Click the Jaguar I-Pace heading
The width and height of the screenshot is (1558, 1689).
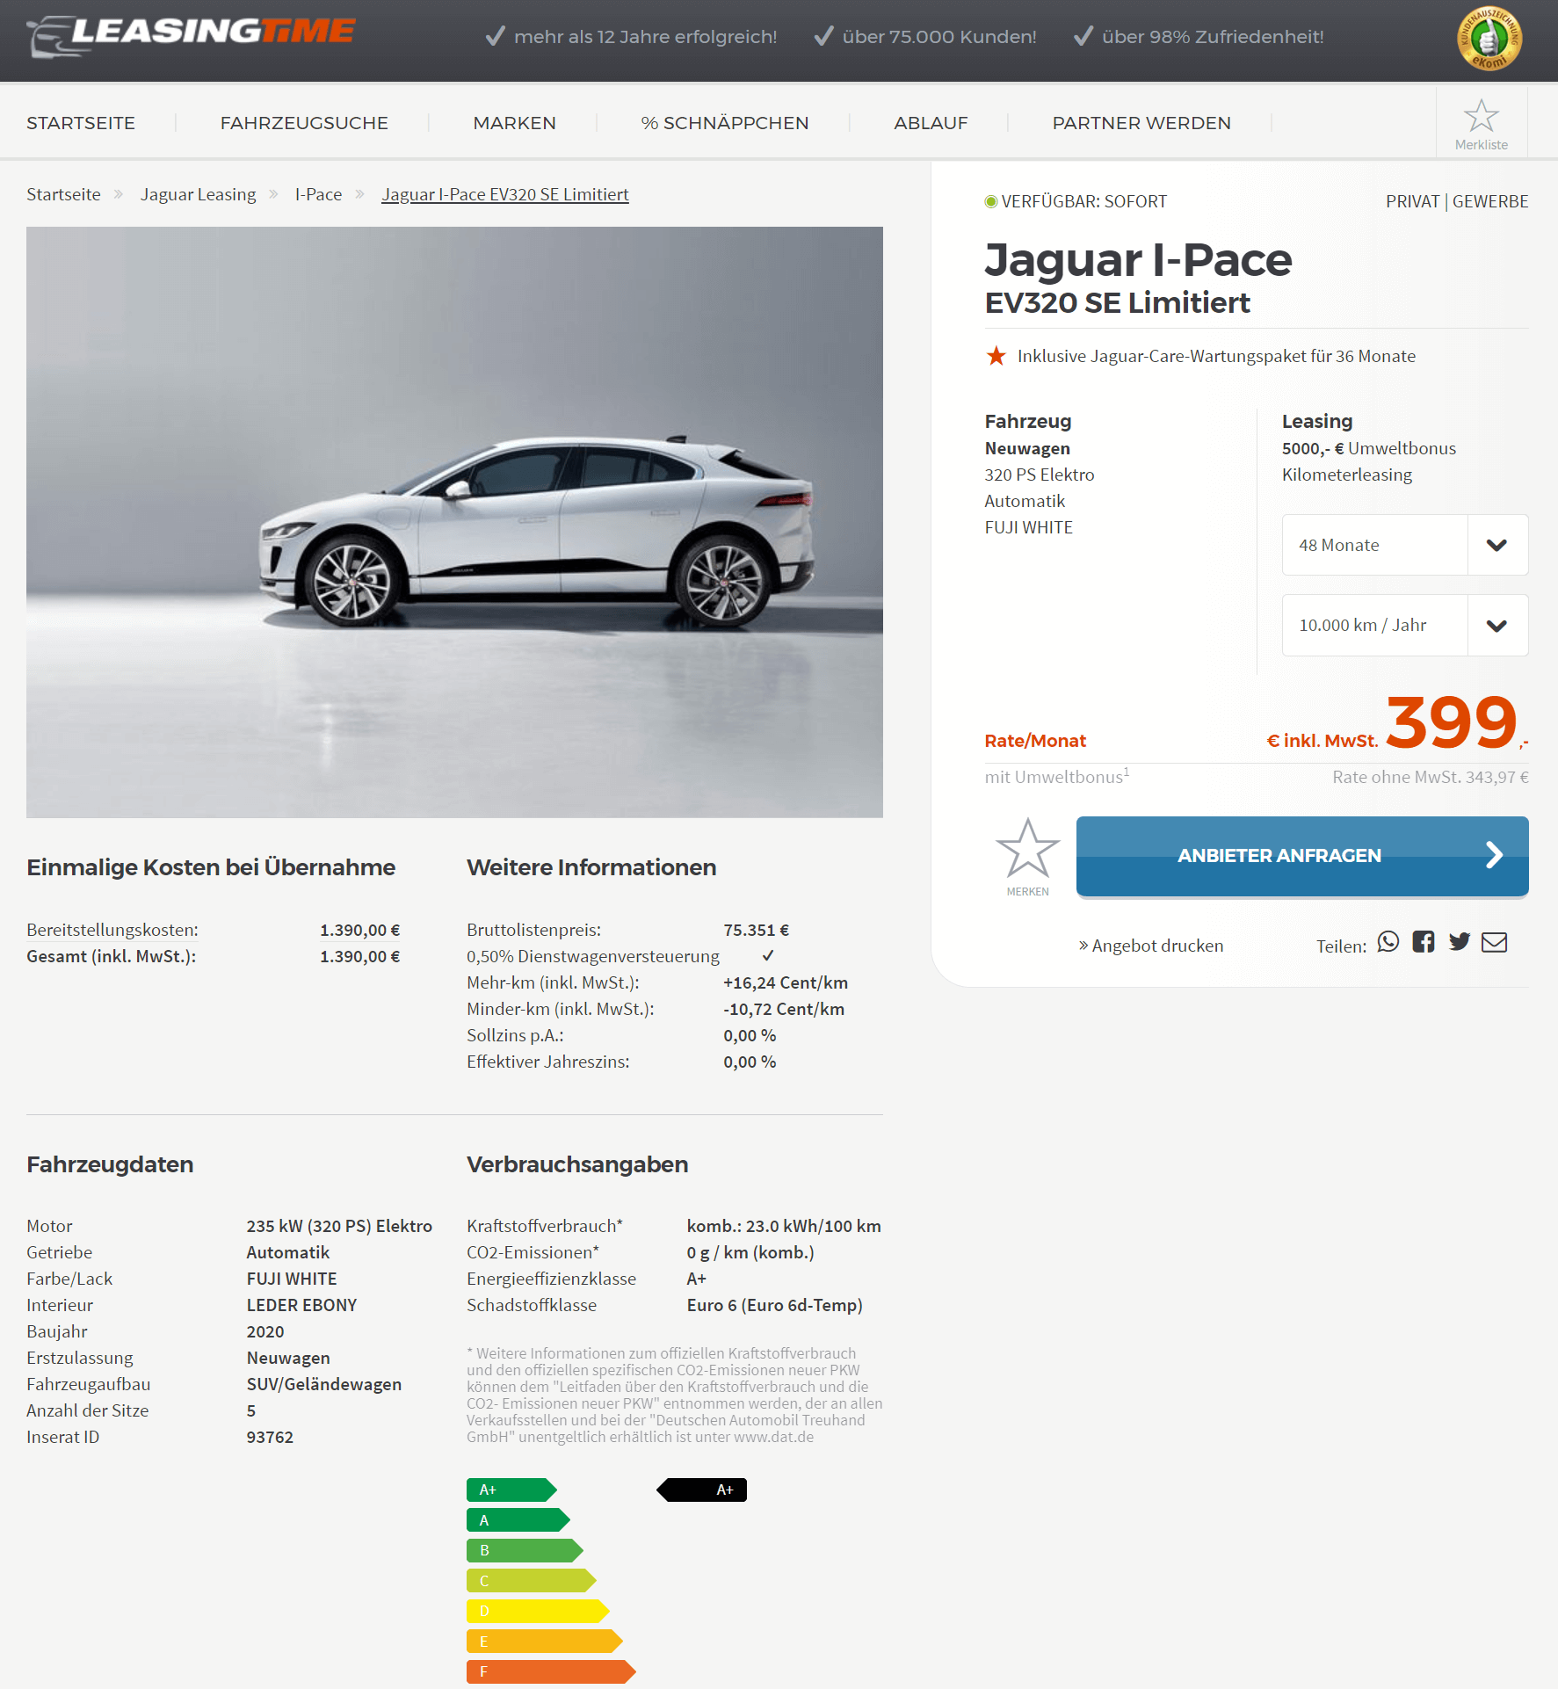(x=1139, y=260)
